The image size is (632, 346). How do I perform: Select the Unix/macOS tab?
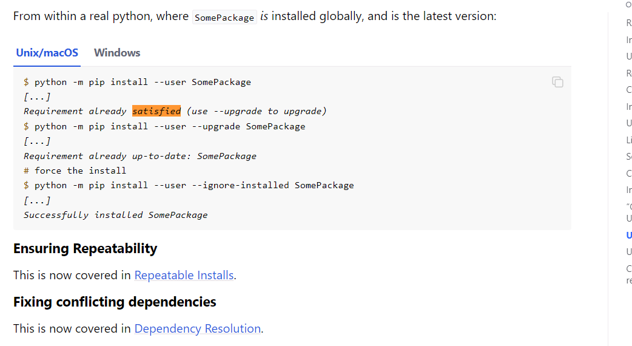pos(47,53)
